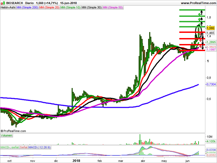Open the MM (Simple 200) indicator label

27,8
